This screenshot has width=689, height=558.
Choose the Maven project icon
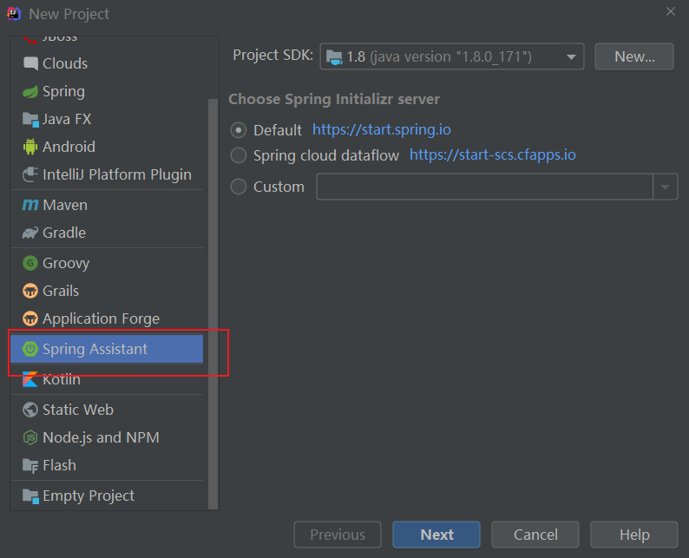[30, 205]
